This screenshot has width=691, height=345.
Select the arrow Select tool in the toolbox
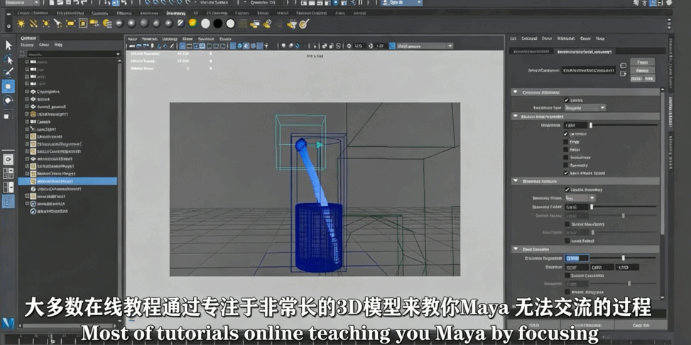pyautogui.click(x=9, y=45)
